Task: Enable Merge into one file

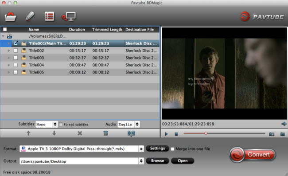Action: pyautogui.click(x=172, y=149)
